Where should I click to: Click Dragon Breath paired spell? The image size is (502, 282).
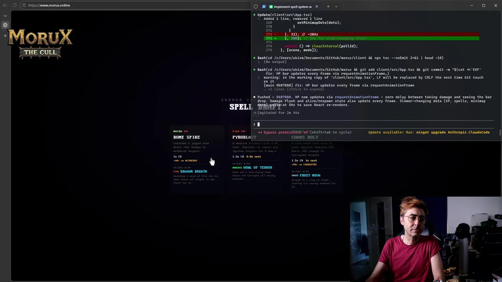[194, 172]
